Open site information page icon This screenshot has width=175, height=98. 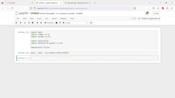pos(35,8)
